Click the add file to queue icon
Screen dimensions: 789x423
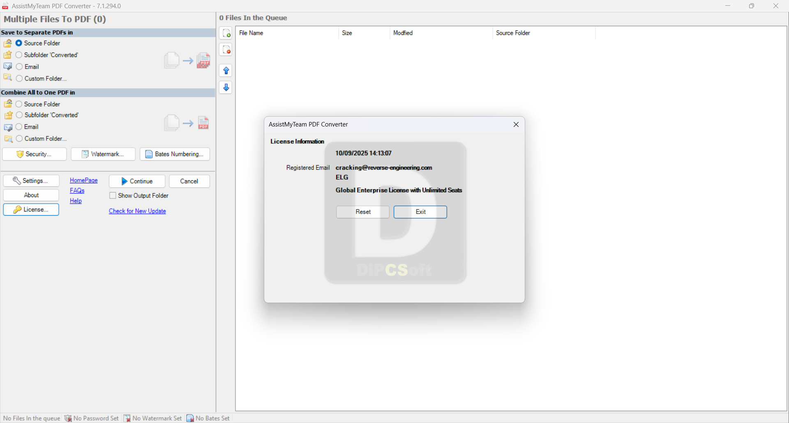coord(226,33)
